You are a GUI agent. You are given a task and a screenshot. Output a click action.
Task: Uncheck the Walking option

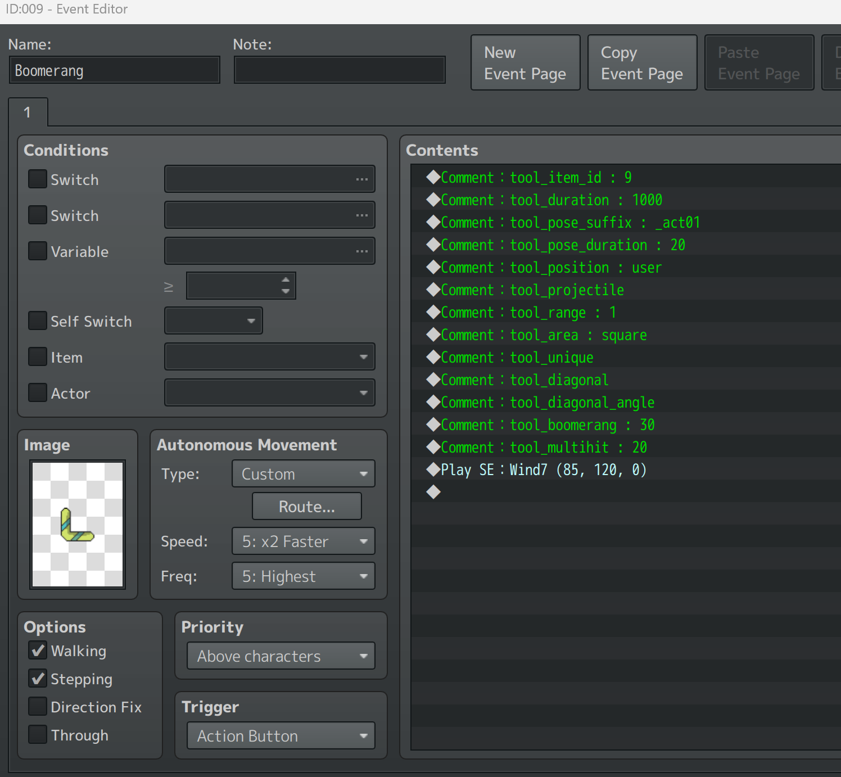click(38, 650)
